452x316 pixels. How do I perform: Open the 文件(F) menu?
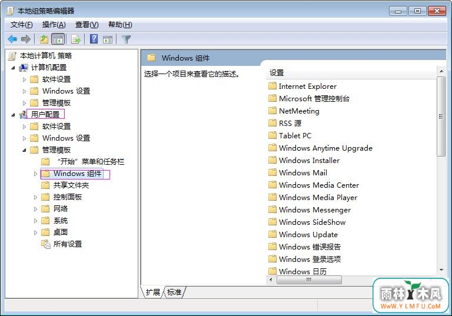[22, 25]
